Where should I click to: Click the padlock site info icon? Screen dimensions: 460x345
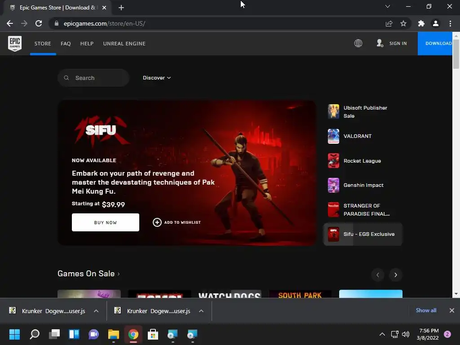point(57,23)
